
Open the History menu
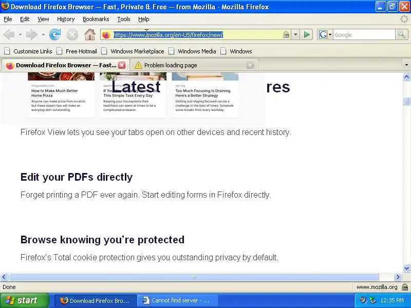pos(66,19)
